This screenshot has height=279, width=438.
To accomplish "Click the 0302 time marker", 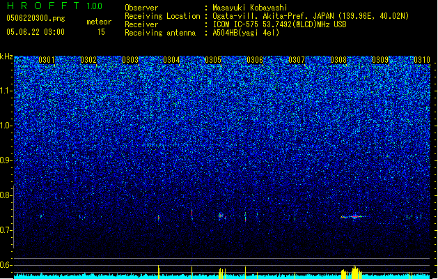I will tap(88, 60).
